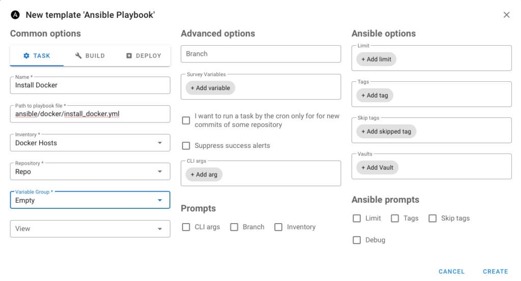Close the new template dialog with X

pos(506,15)
